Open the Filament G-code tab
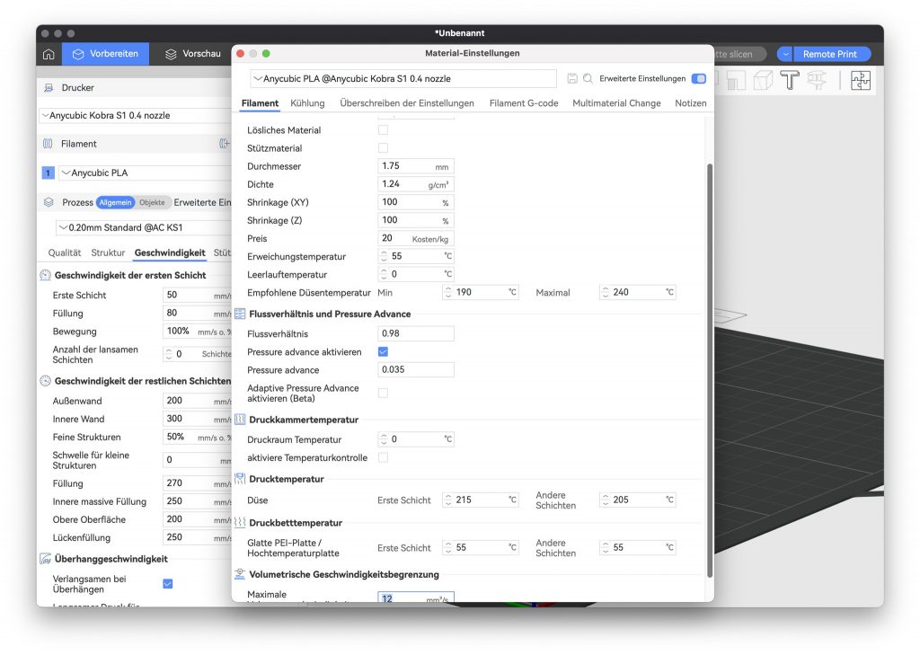Screen dimensions: 920x655 point(524,103)
